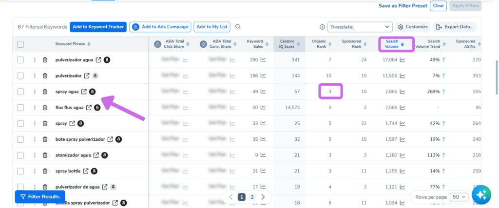The image size is (499, 208).
Task: Show keyword sales graph for 'spray'
Action: click(x=263, y=123)
